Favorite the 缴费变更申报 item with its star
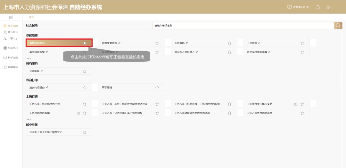The width and height of the screenshot is (346, 168). [x=157, y=43]
